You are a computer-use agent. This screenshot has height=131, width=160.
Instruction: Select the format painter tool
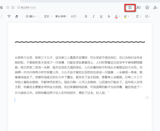point(9,16)
